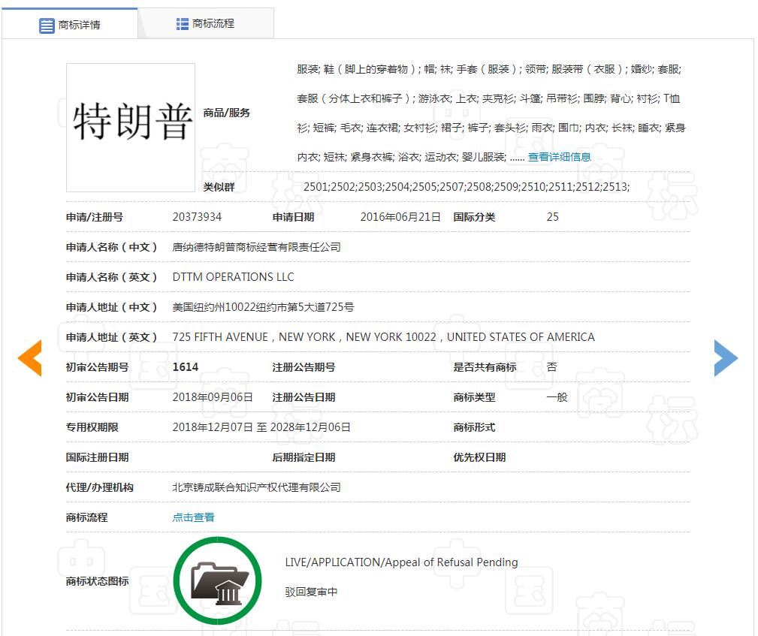
Task: Go to previous trademark with orange arrow
Action: pyautogui.click(x=29, y=358)
